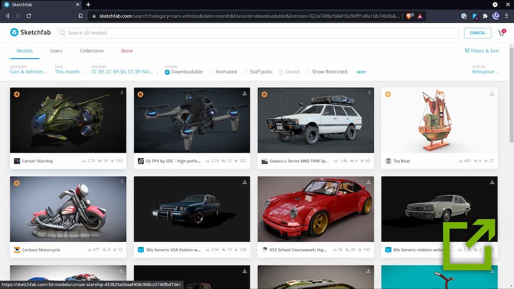Click the Reset filters link
Image resolution: width=514 pixels, height=289 pixels.
tap(361, 72)
